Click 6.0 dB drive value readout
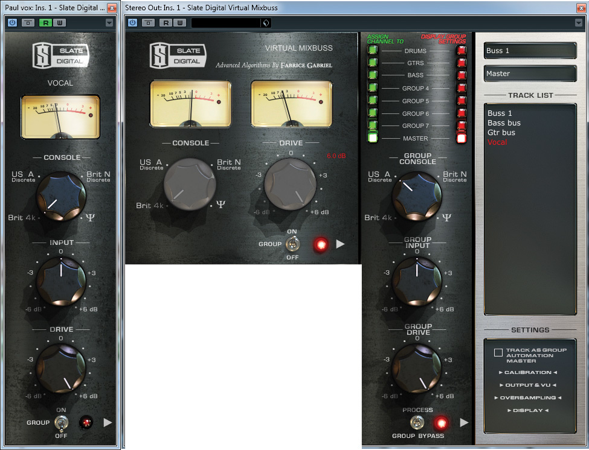This screenshot has height=450, width=589. coord(336,156)
